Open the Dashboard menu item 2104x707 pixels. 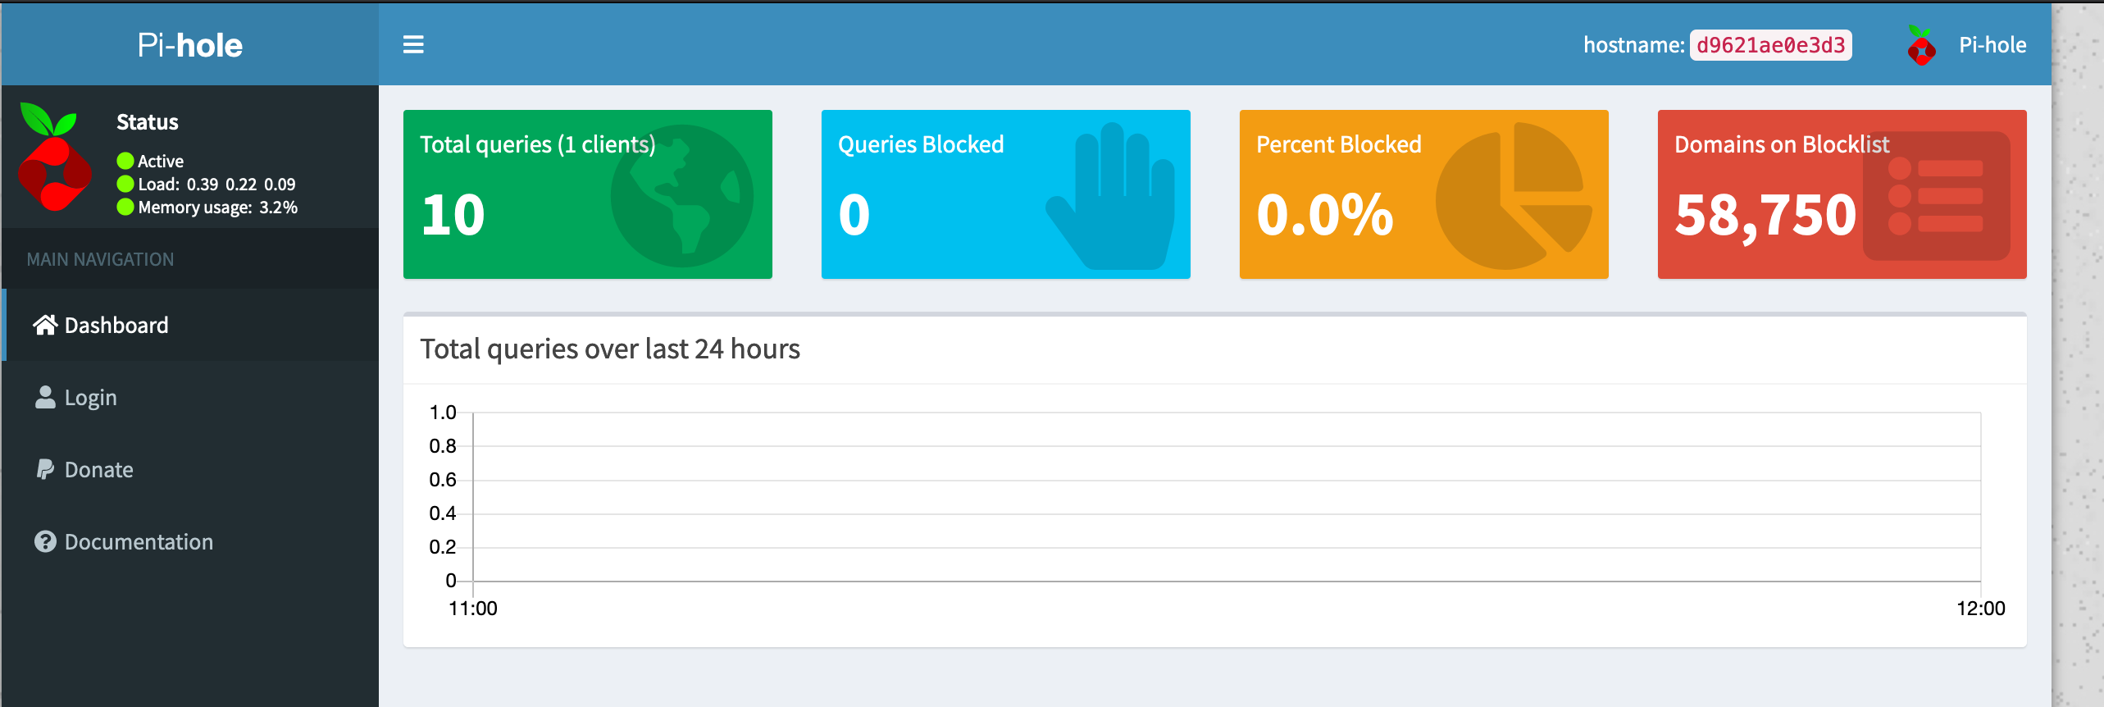point(116,326)
